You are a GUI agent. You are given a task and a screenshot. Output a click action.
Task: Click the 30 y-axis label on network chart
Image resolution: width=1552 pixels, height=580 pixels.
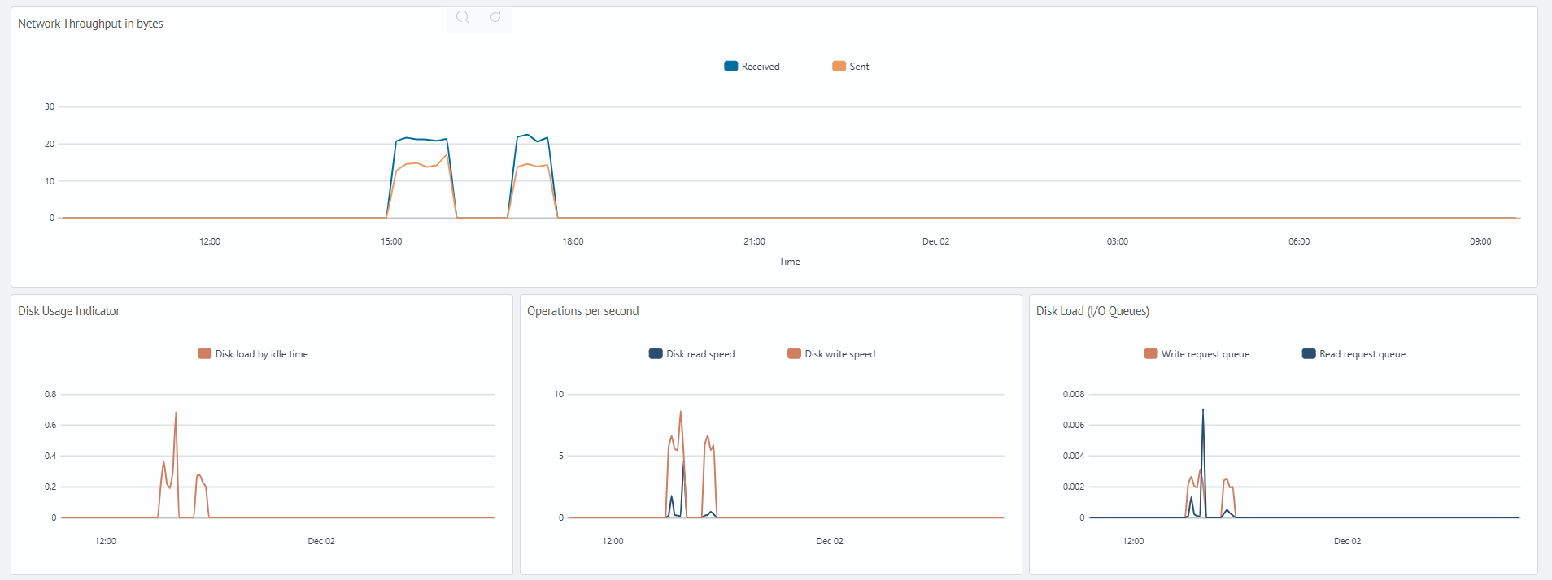pos(50,106)
